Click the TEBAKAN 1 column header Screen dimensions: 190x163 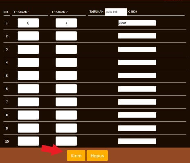[22, 12]
